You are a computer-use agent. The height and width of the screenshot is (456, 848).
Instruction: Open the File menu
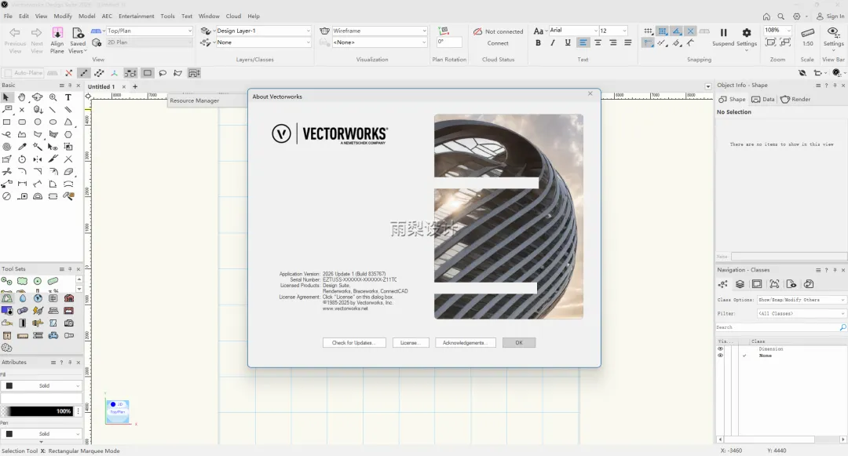(x=8, y=16)
